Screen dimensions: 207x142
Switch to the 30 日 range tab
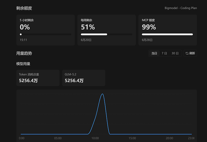pos(175,53)
